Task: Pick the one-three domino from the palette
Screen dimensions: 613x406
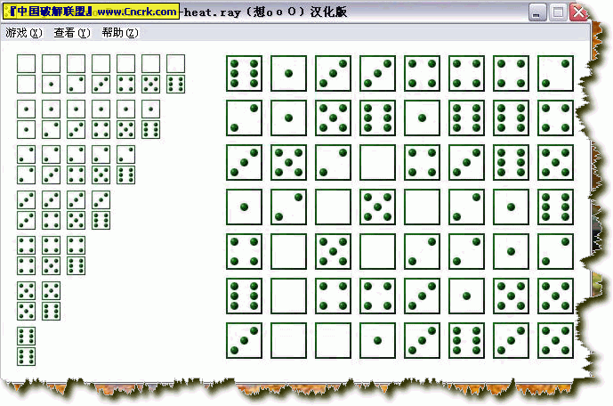Action: click(x=77, y=119)
